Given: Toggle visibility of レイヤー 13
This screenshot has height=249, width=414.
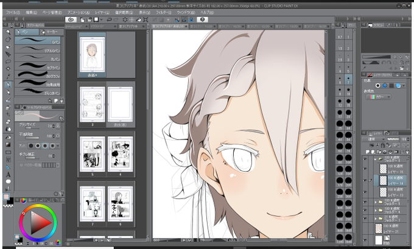Looking at the screenshot, I should 365,192.
